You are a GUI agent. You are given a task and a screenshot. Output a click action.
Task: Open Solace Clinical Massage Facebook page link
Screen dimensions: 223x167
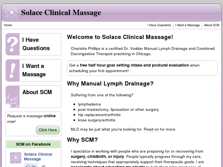click(38, 157)
